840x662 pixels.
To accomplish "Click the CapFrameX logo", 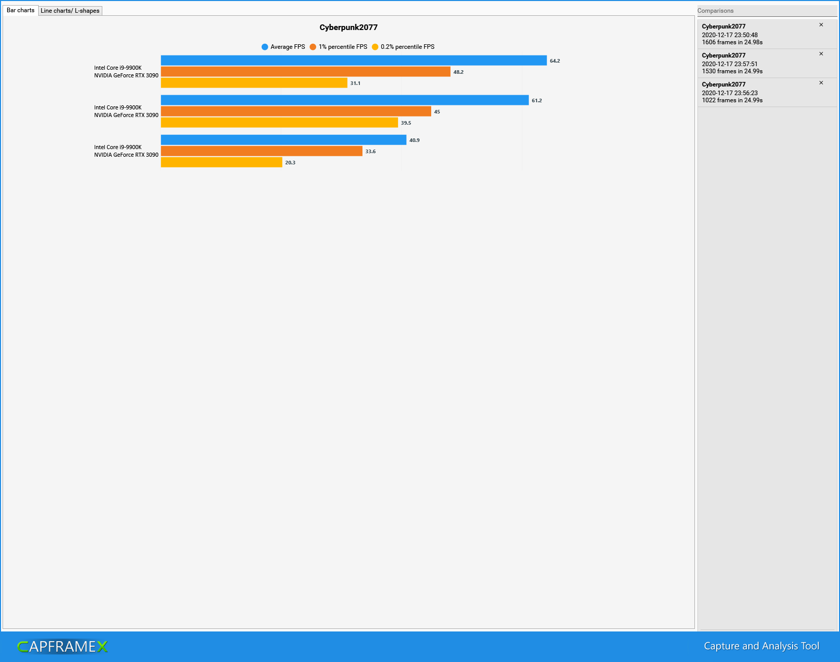I will point(63,646).
